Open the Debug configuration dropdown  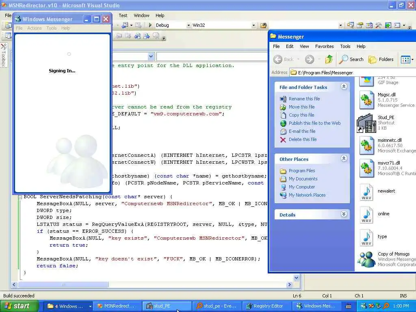click(188, 26)
